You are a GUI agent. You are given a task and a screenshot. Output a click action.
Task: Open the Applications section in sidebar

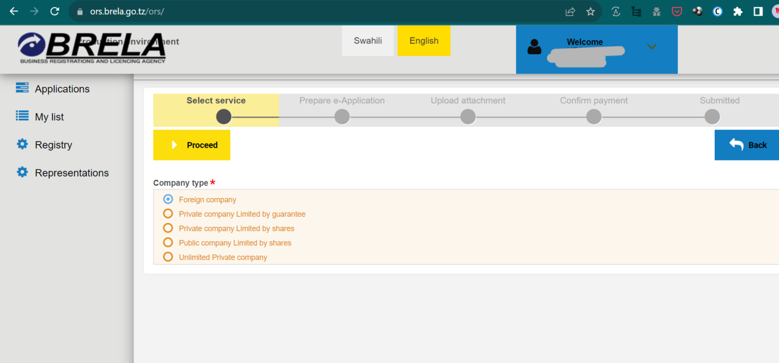tap(62, 88)
